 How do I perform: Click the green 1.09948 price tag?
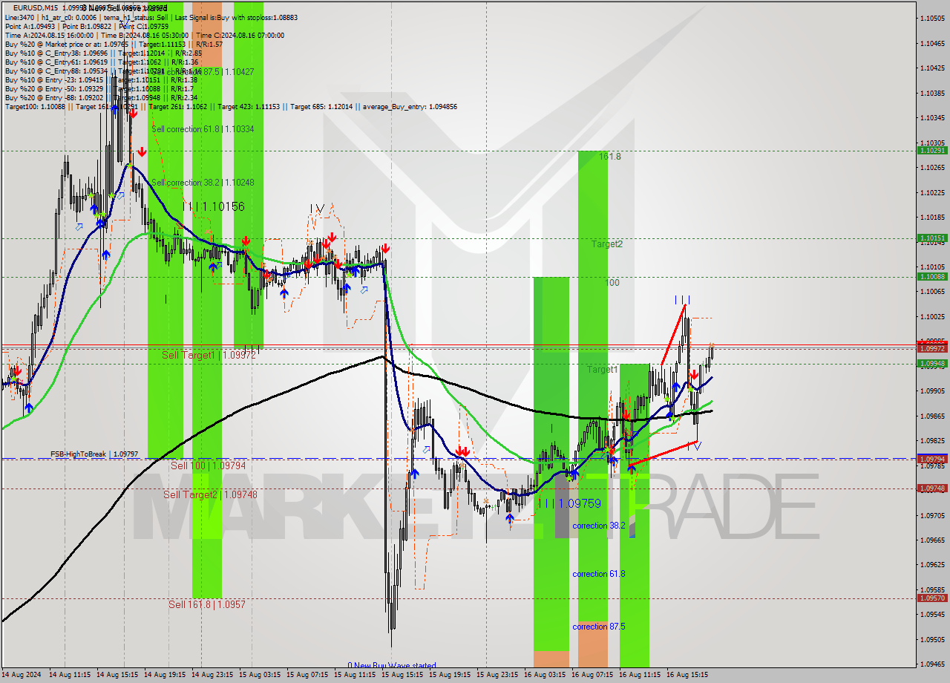pyautogui.click(x=932, y=364)
